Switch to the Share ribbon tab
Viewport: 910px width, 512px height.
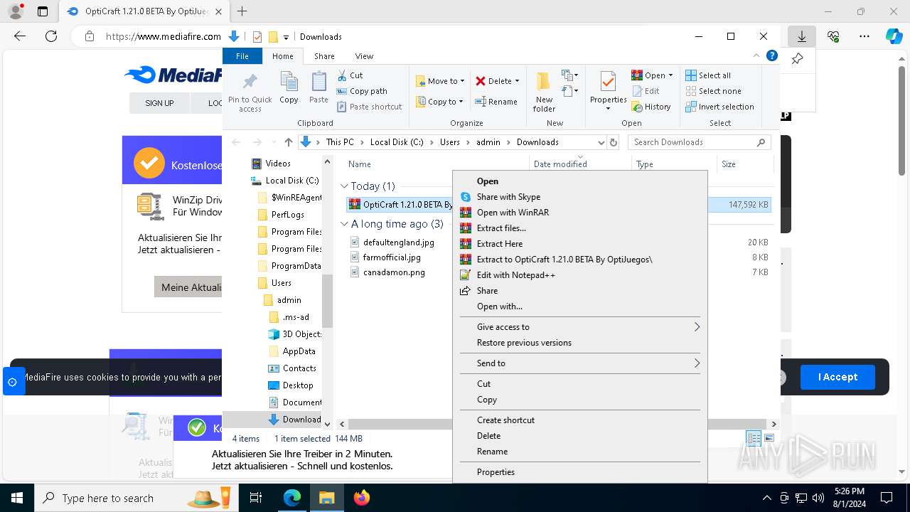pos(324,56)
